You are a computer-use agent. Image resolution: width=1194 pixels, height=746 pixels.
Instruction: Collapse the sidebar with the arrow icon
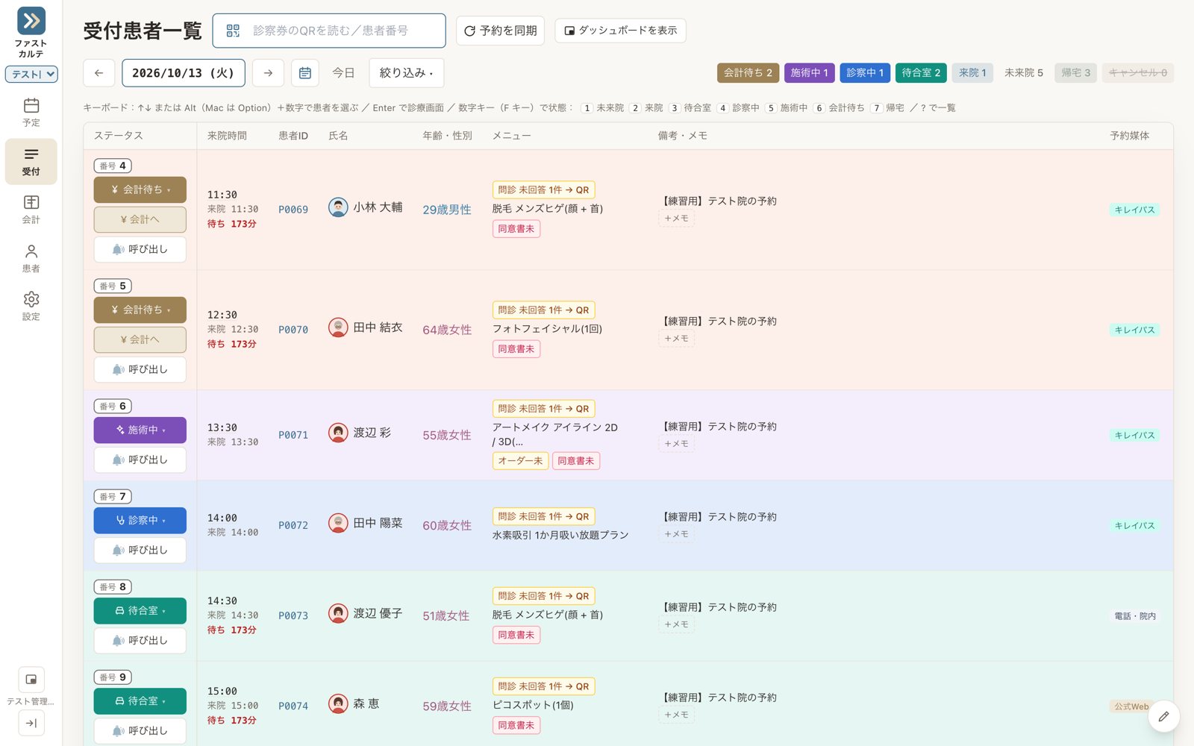[31, 723]
